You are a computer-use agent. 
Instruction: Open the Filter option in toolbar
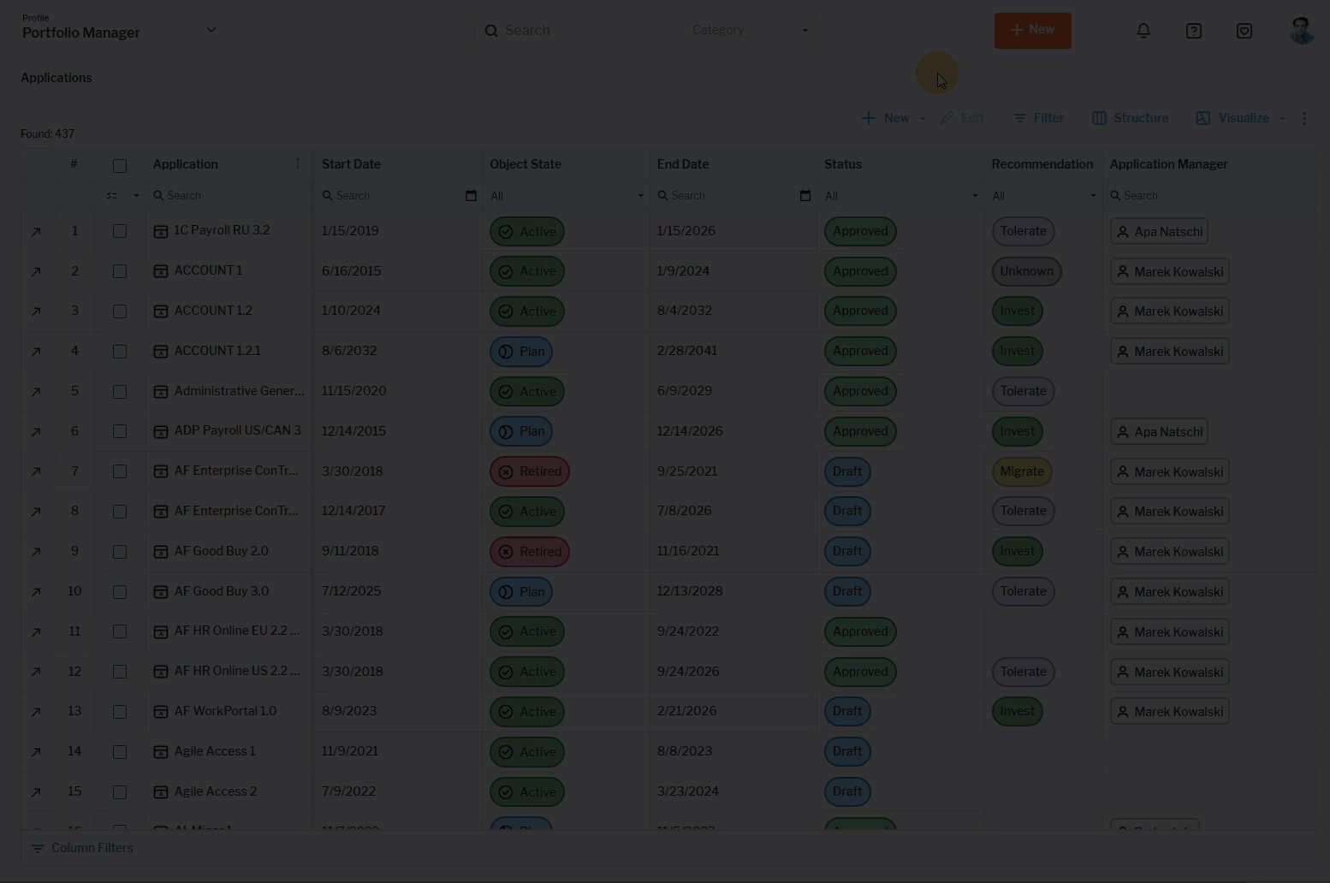[1038, 118]
